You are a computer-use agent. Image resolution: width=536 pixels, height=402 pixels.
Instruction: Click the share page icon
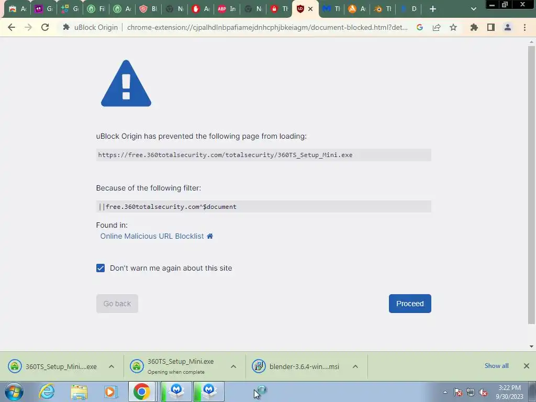click(x=437, y=27)
